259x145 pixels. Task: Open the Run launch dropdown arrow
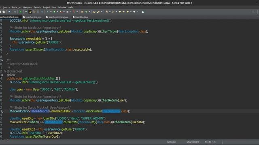point(57,12)
